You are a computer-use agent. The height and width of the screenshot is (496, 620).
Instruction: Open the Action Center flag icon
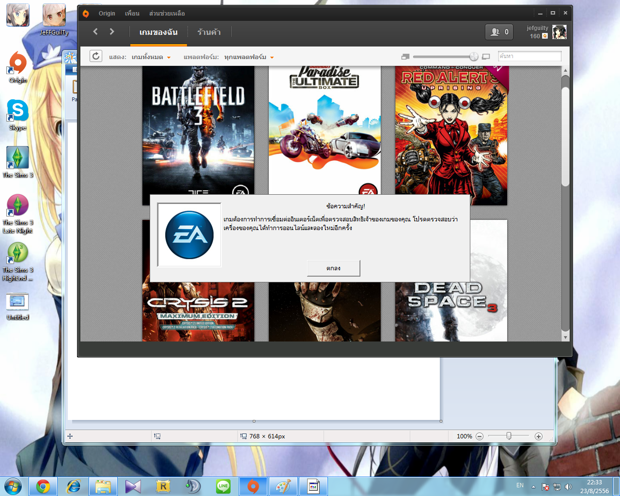[545, 487]
